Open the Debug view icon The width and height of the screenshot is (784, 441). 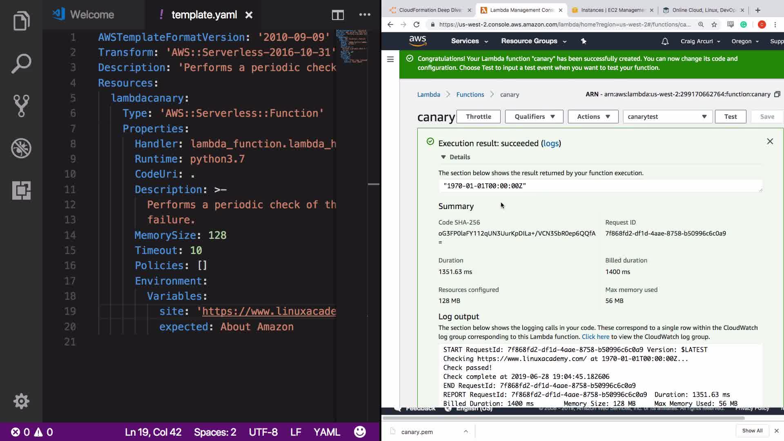tap(21, 148)
